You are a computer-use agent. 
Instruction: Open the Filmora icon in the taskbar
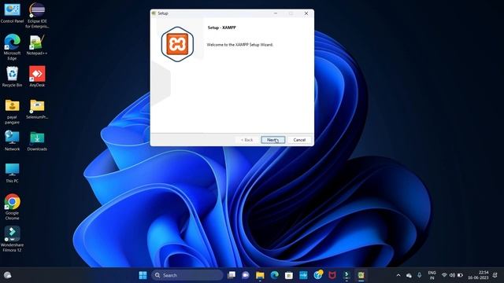(346, 275)
